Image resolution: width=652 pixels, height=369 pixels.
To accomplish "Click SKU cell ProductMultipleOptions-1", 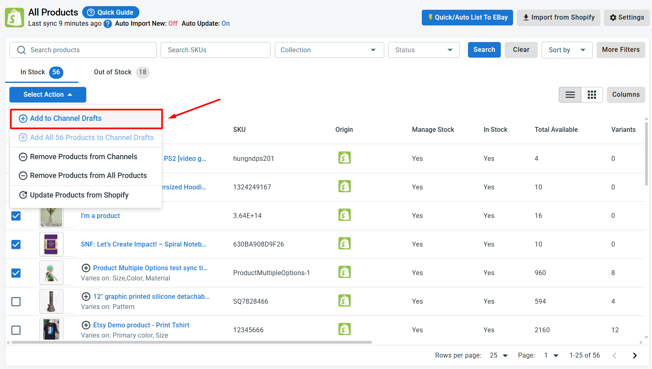I will click(271, 273).
